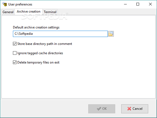Click the Delete temporary files label text
The height and width of the screenshot is (118, 157).
[38, 62]
